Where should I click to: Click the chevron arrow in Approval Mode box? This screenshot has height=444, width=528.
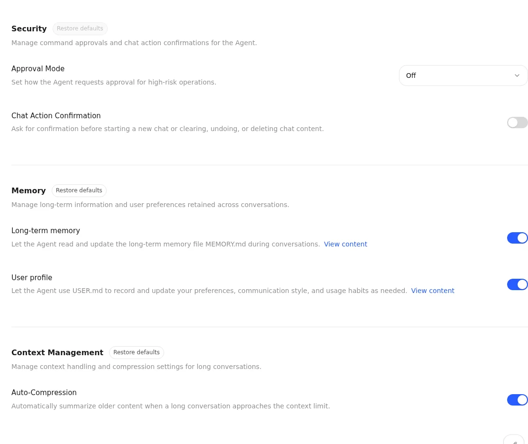tap(517, 76)
